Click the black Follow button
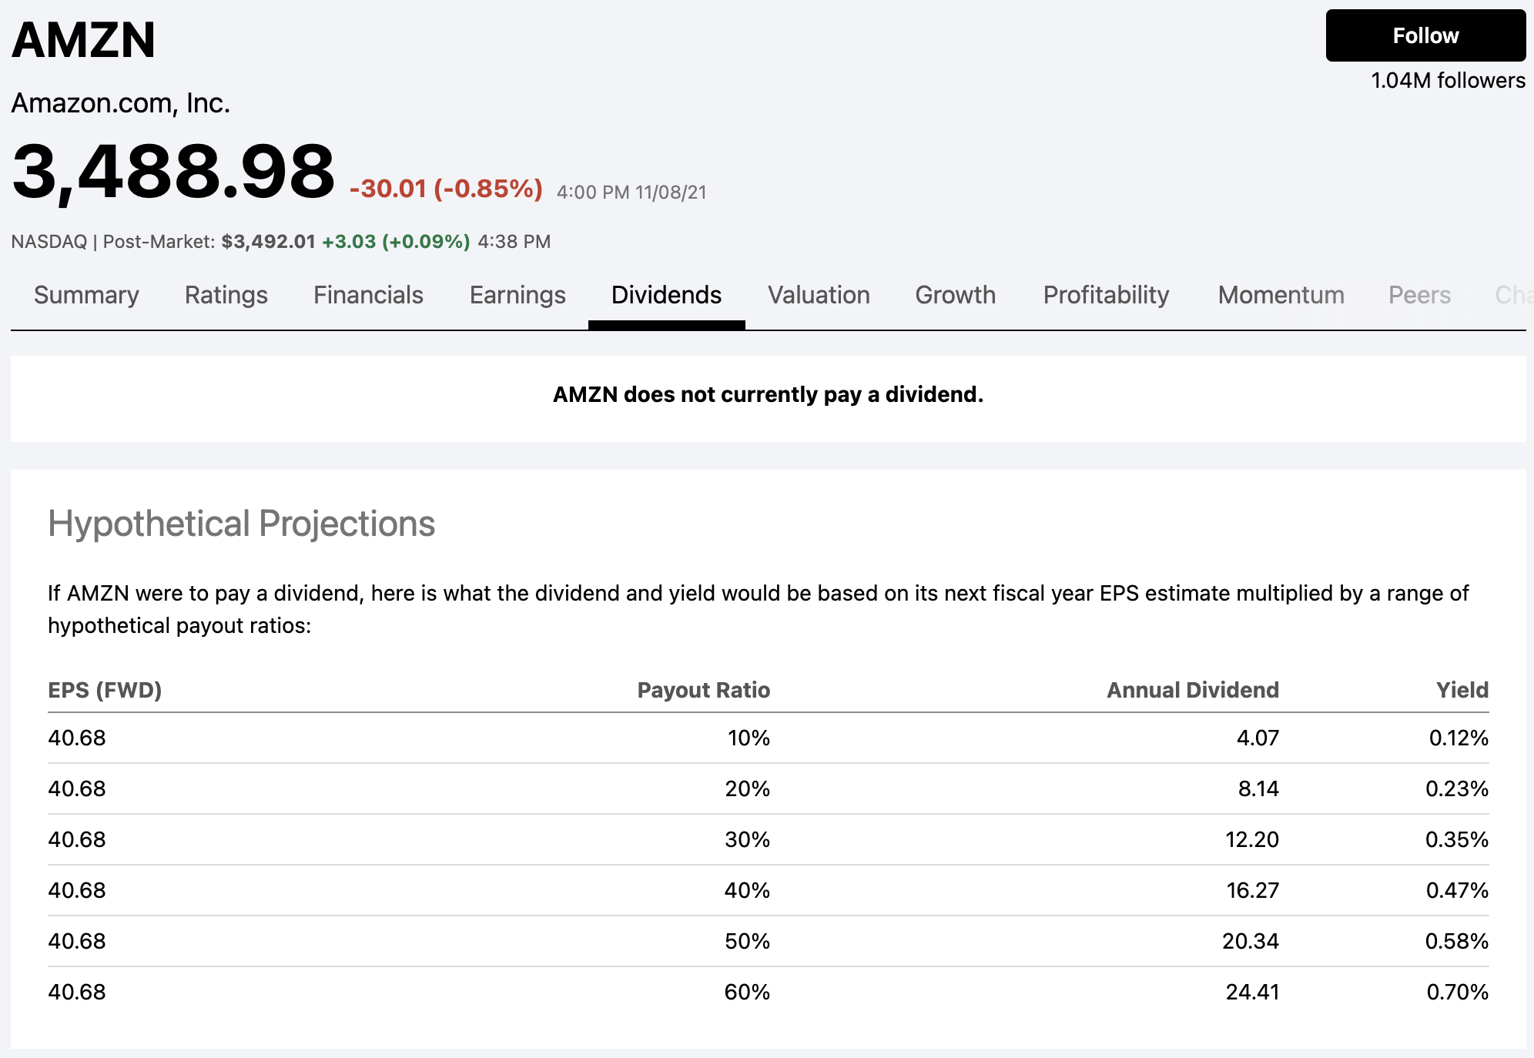The image size is (1534, 1058). (1425, 35)
